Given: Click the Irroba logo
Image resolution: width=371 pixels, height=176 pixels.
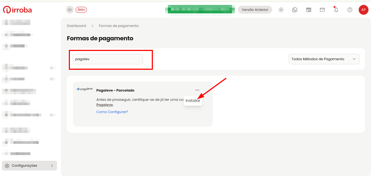Looking at the screenshot, I should tap(17, 10).
